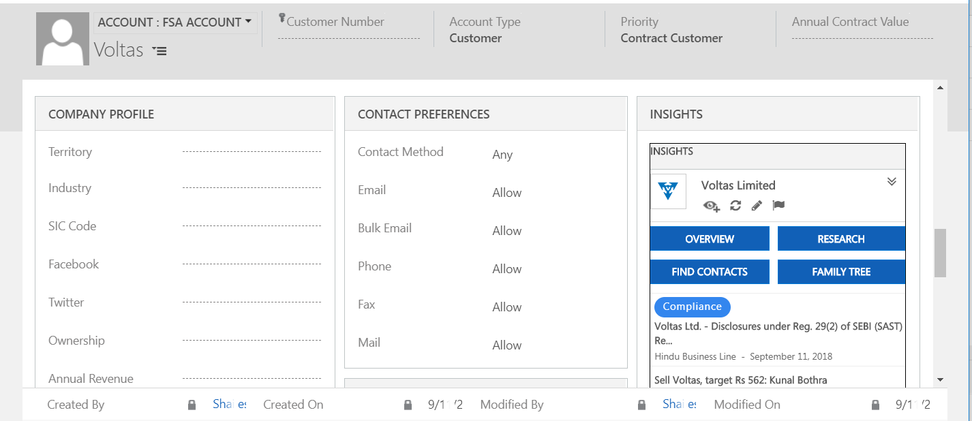
Task: Click the Priority value Contract Customer
Action: coord(671,38)
